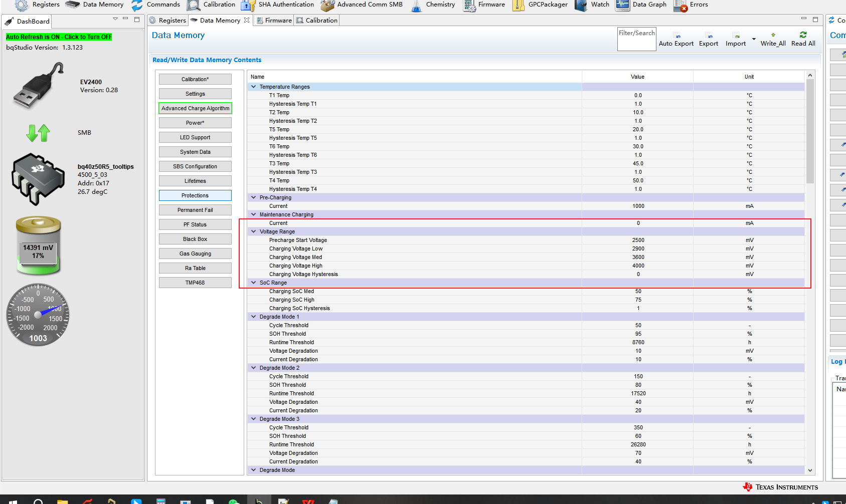Focus the Filter/Search input field
Image resolution: width=846 pixels, height=504 pixels.
[637, 39]
